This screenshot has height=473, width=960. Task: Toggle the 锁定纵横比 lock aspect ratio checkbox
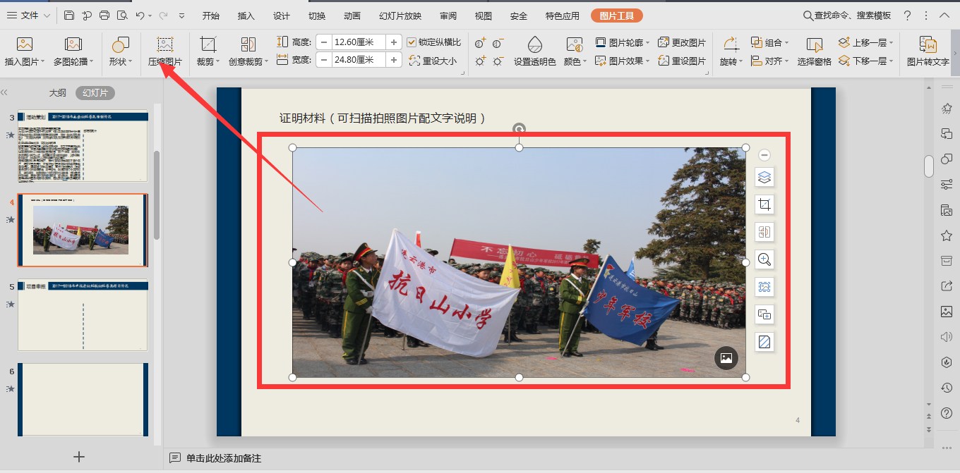(x=412, y=42)
